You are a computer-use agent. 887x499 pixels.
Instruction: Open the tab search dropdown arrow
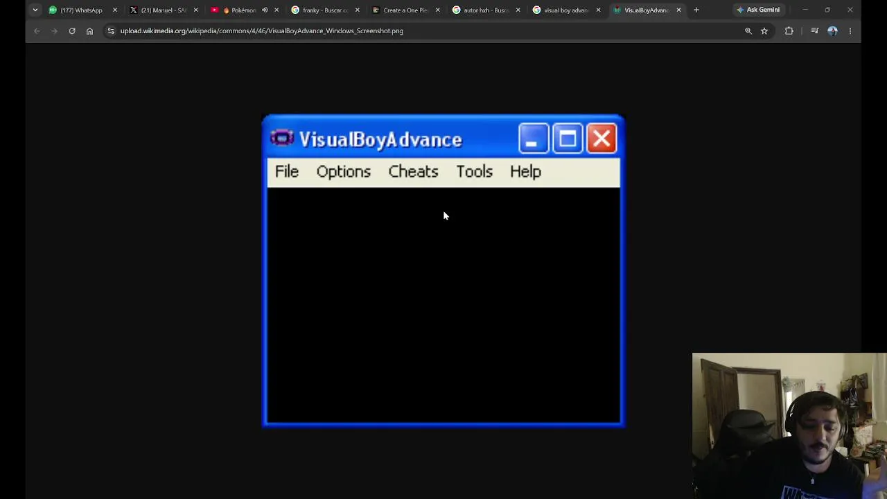pos(35,10)
